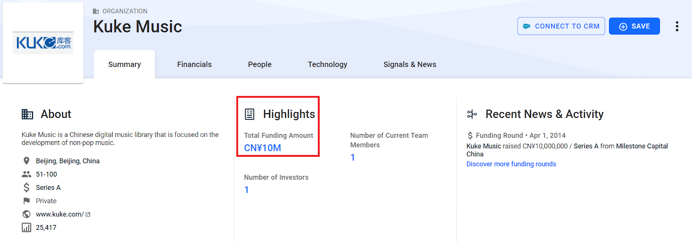Viewport: 692px width, 244px height.
Task: Click the About section heading
Action: tap(56, 114)
